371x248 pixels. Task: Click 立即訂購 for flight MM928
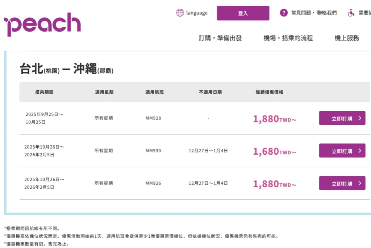342,118
